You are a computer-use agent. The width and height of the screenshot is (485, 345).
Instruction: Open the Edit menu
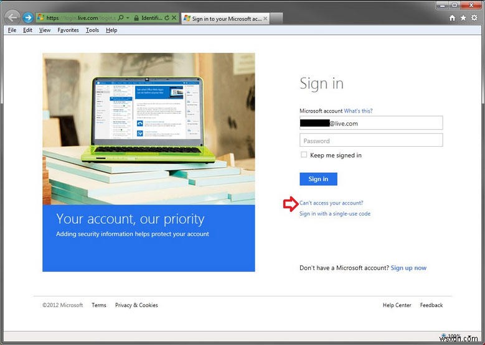coord(27,30)
